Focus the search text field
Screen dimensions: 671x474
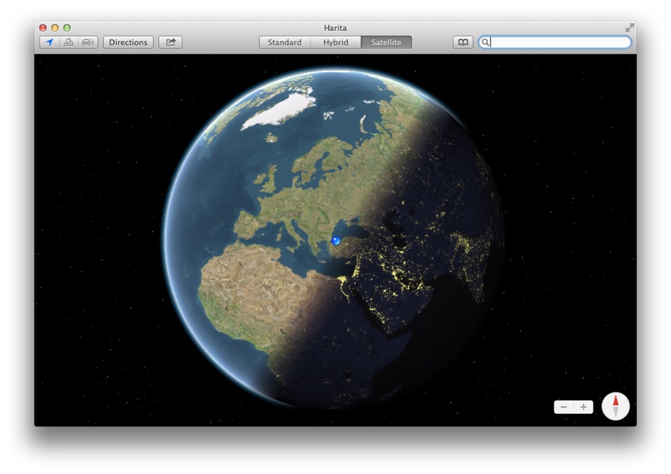coord(559,42)
